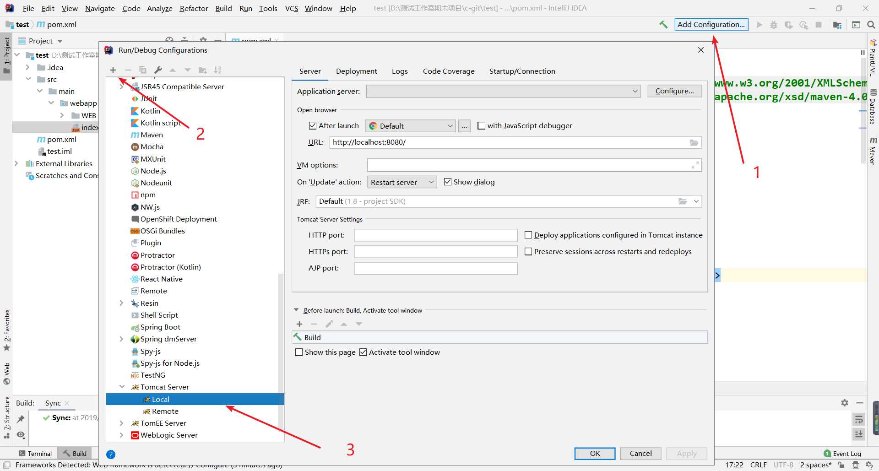Switch to the Code Coverage tab
The width and height of the screenshot is (879, 471).
(449, 71)
